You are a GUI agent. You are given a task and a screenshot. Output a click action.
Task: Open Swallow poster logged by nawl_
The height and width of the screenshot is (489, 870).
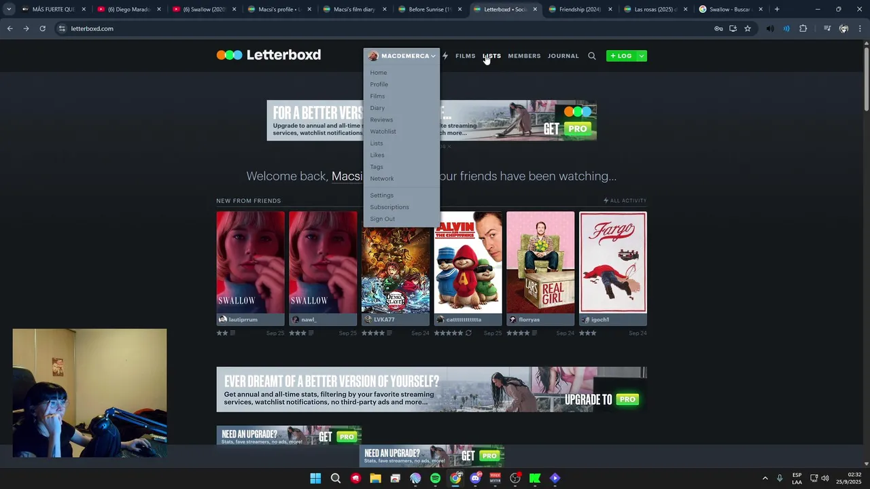pyautogui.click(x=323, y=262)
